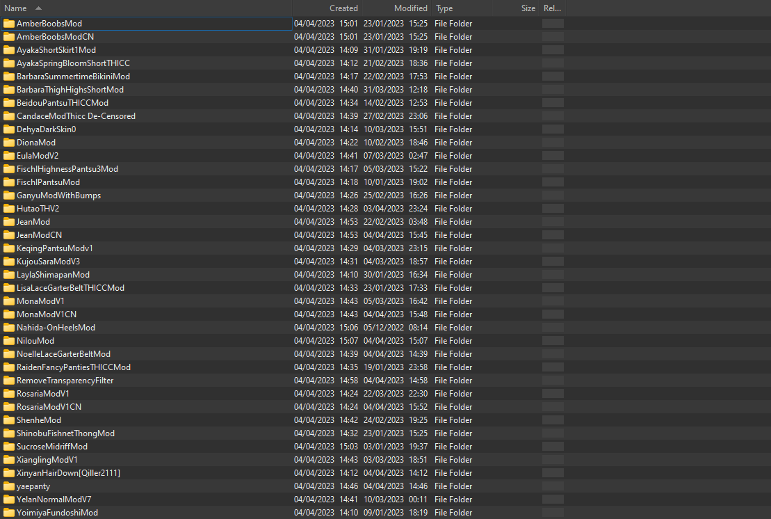The width and height of the screenshot is (771, 519).
Task: Click the MonaModV1CN folder icon
Action: tap(9, 314)
